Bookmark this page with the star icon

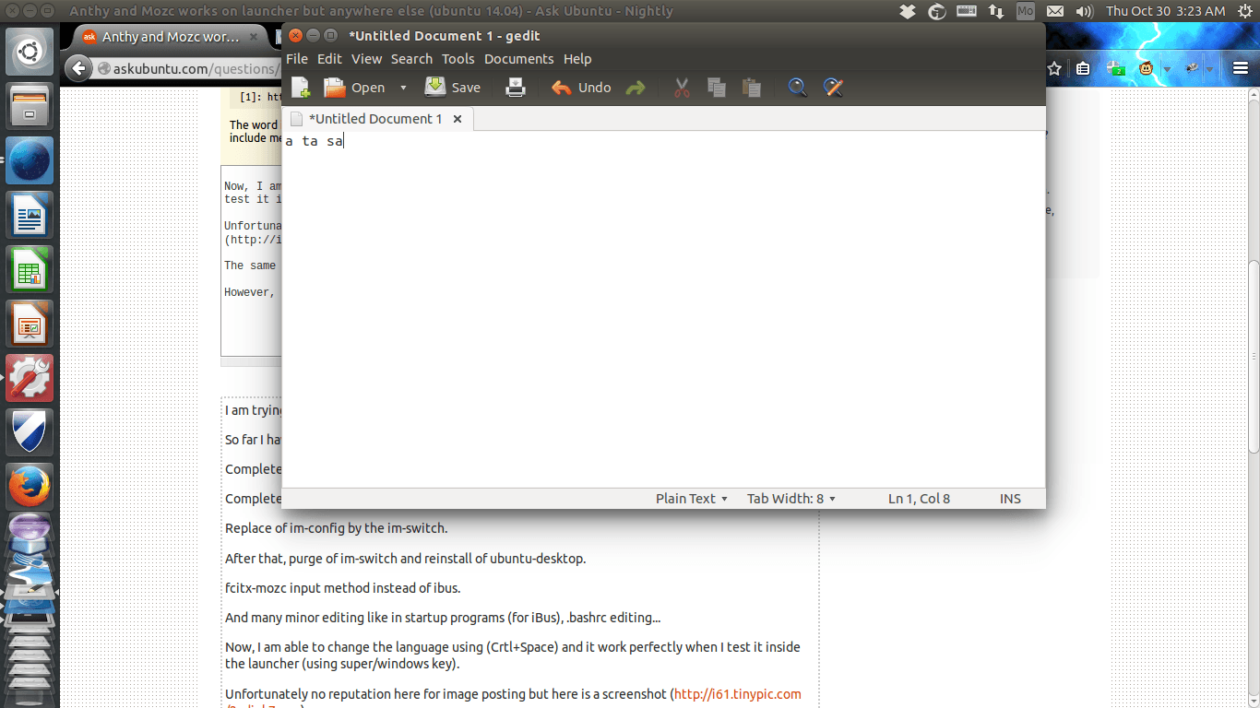click(x=1054, y=68)
